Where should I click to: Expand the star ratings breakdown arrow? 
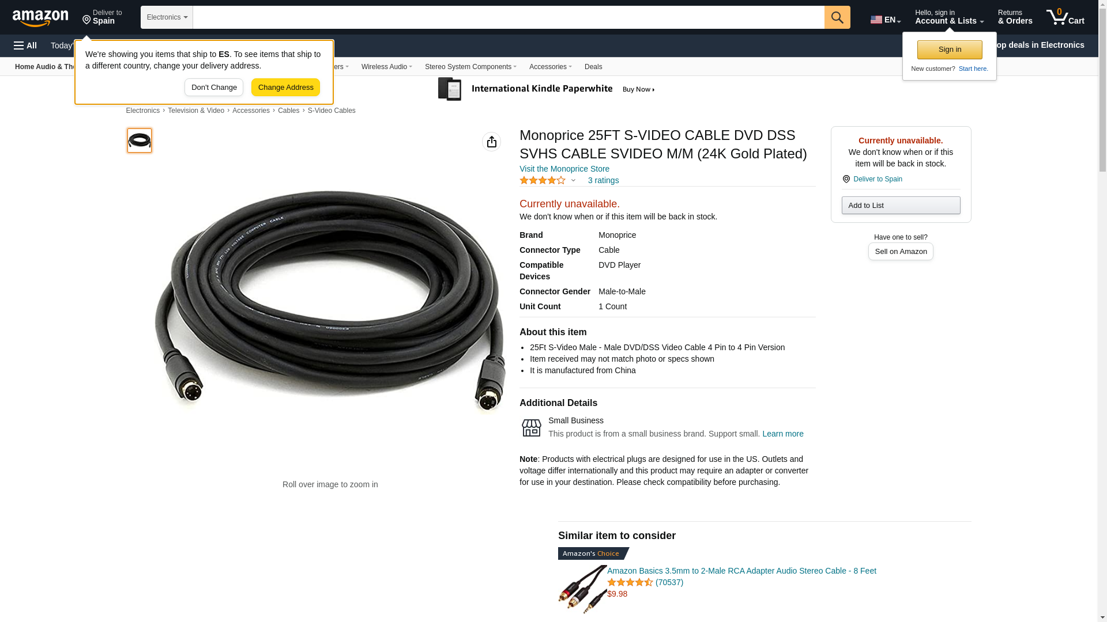point(573,180)
